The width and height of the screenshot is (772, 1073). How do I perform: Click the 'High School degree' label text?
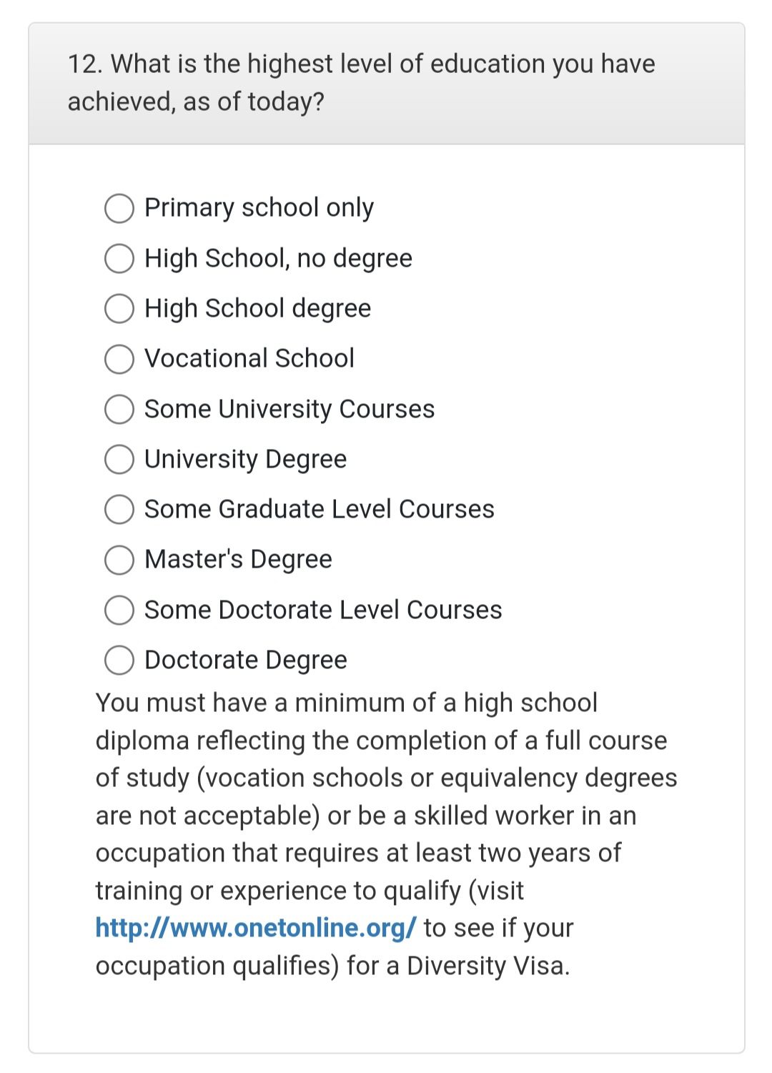pyautogui.click(x=257, y=309)
